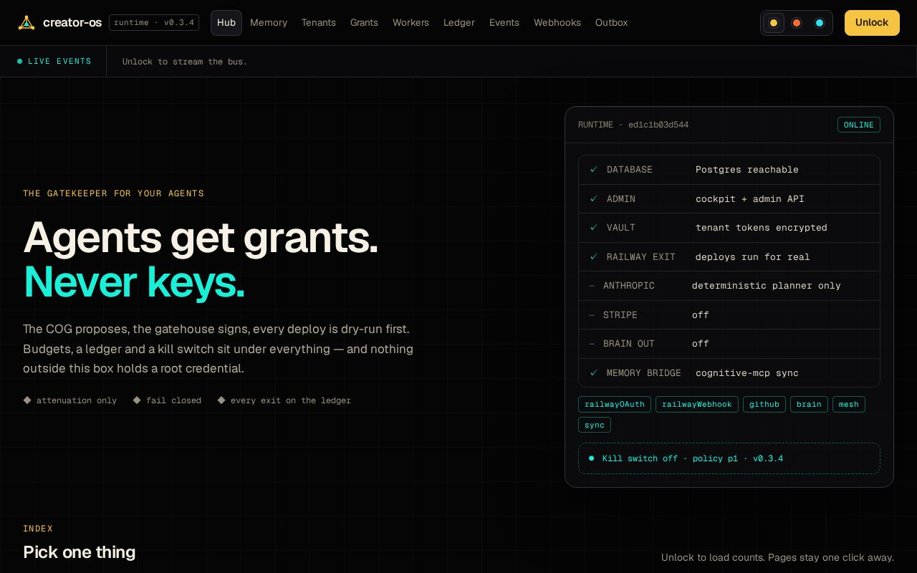The height and width of the screenshot is (573, 917).
Task: Navigate to the Ledger tab
Action: coord(459,23)
